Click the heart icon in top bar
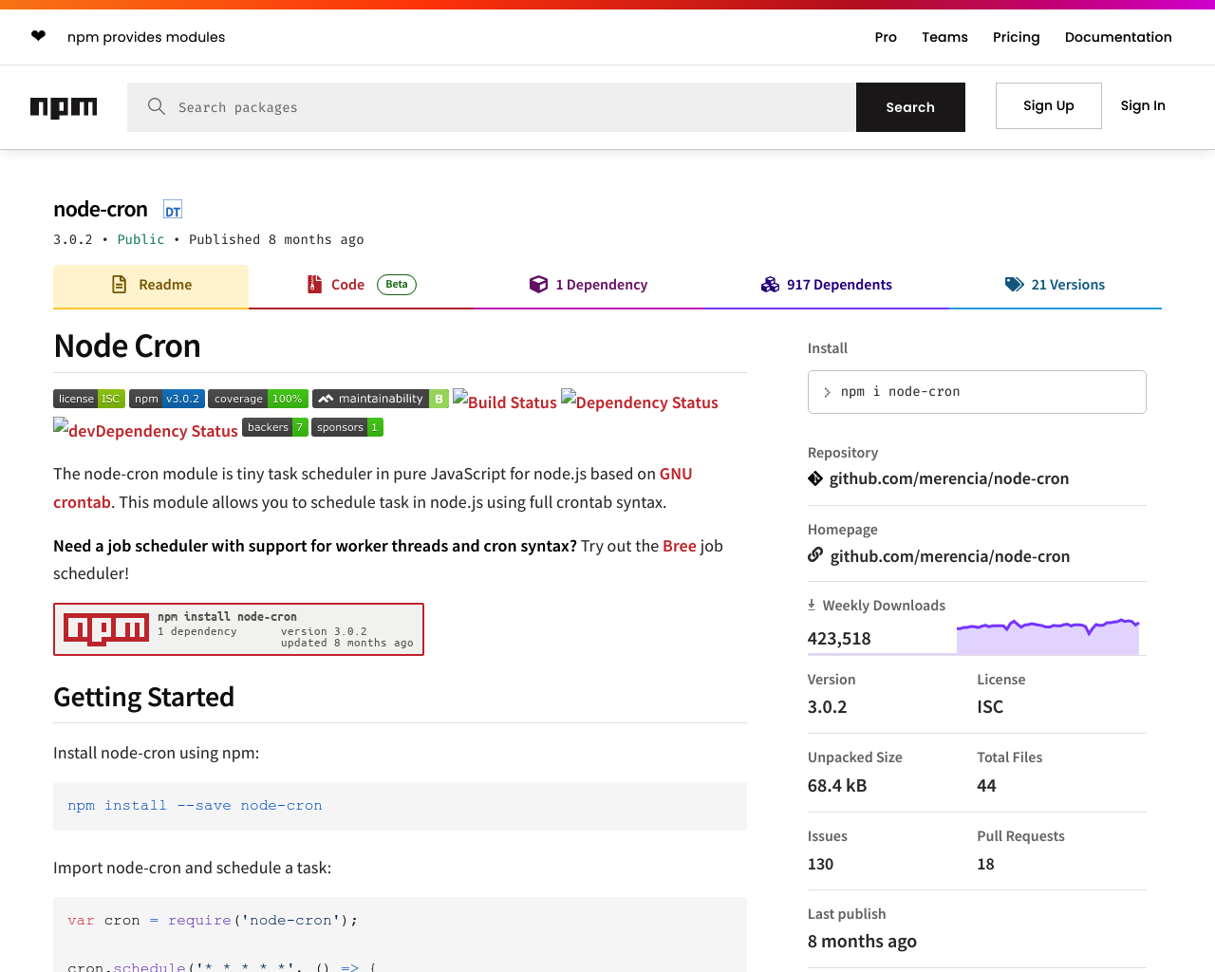Viewport: 1215px width, 972px height. click(x=38, y=36)
